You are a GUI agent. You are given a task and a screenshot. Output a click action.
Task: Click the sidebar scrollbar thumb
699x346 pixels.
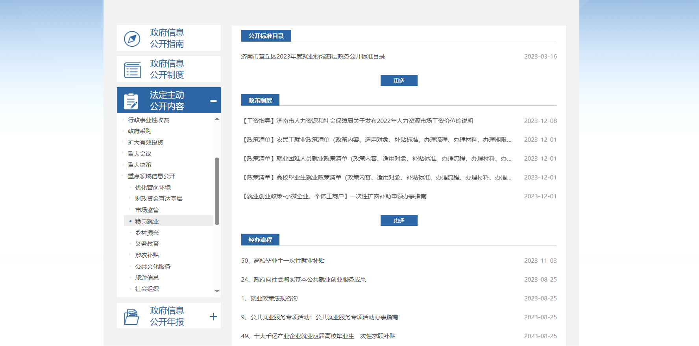[217, 191]
